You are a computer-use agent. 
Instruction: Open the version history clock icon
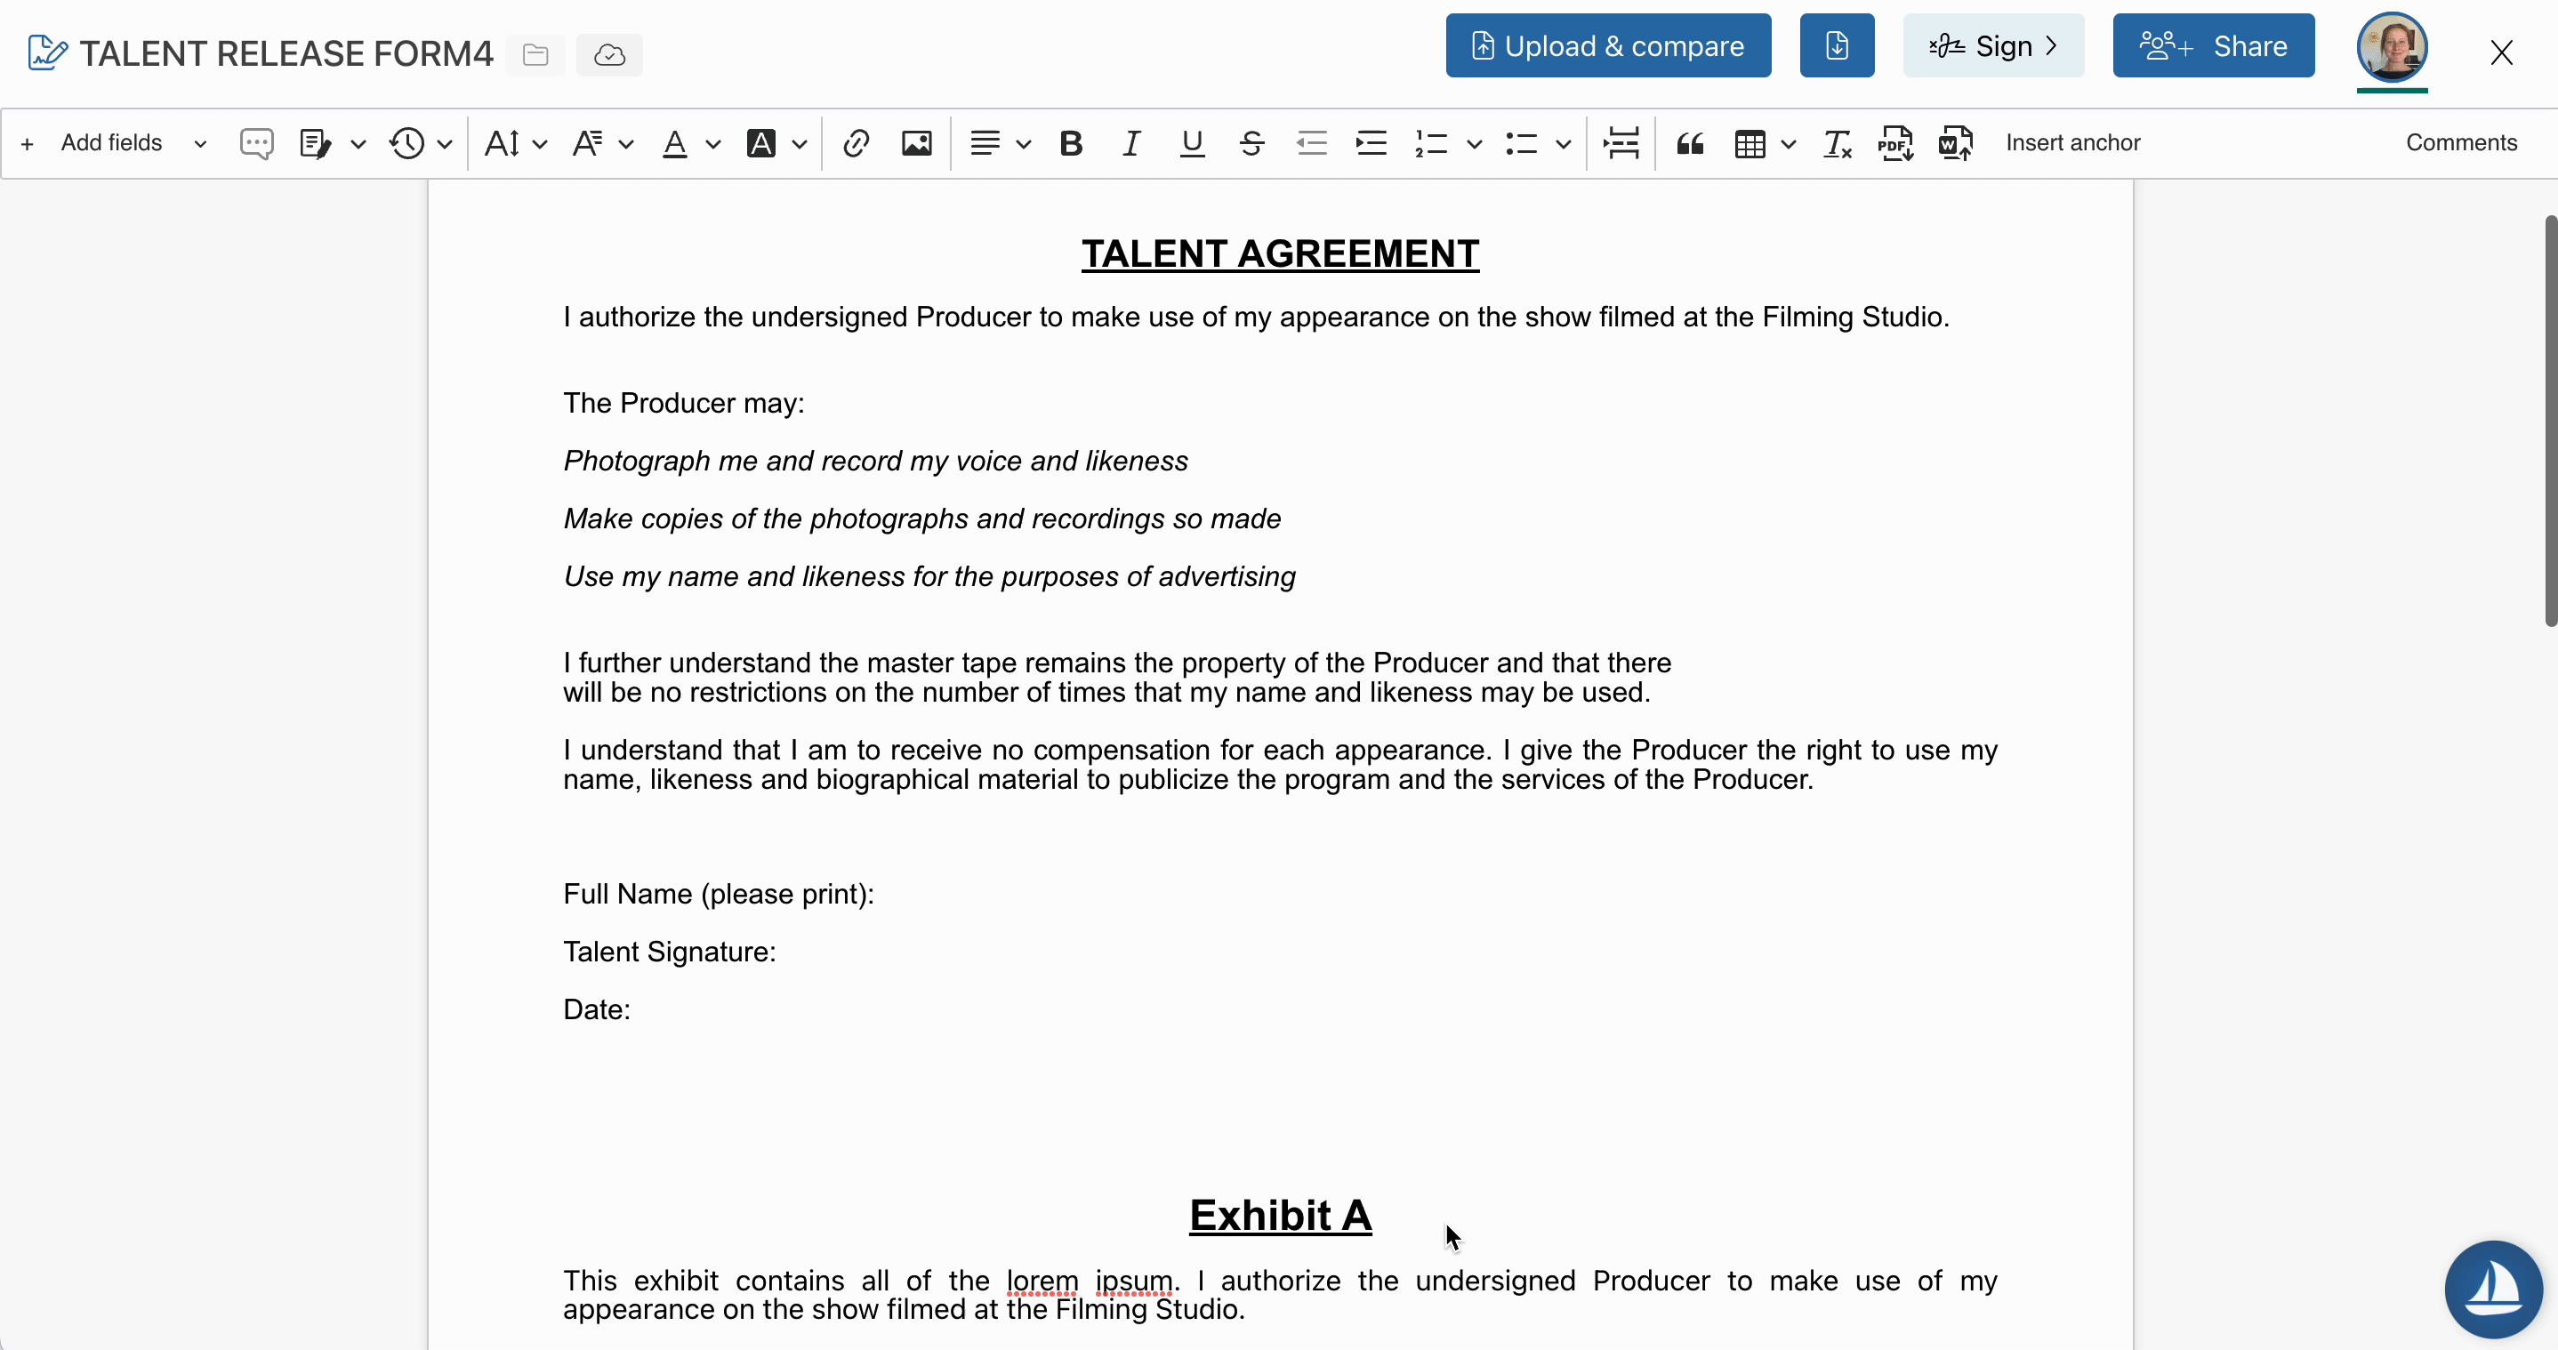click(x=407, y=144)
